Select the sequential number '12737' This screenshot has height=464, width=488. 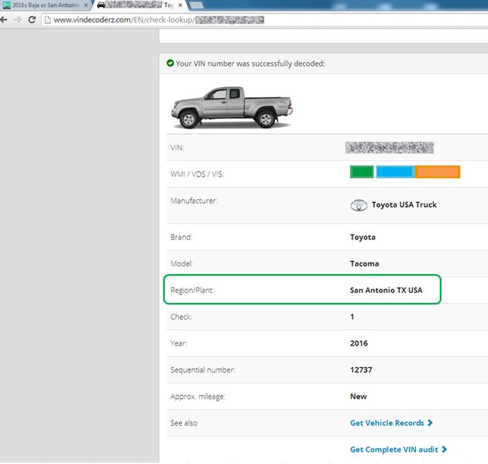point(361,369)
